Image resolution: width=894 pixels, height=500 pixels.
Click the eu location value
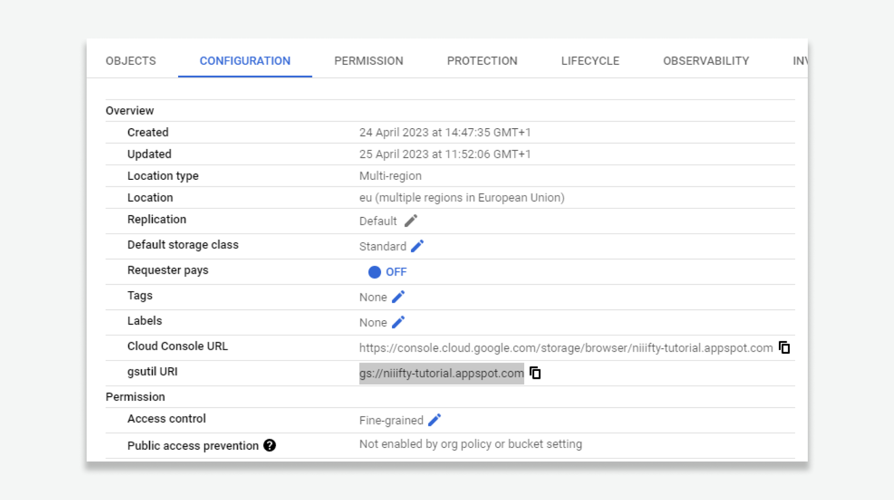coord(462,198)
